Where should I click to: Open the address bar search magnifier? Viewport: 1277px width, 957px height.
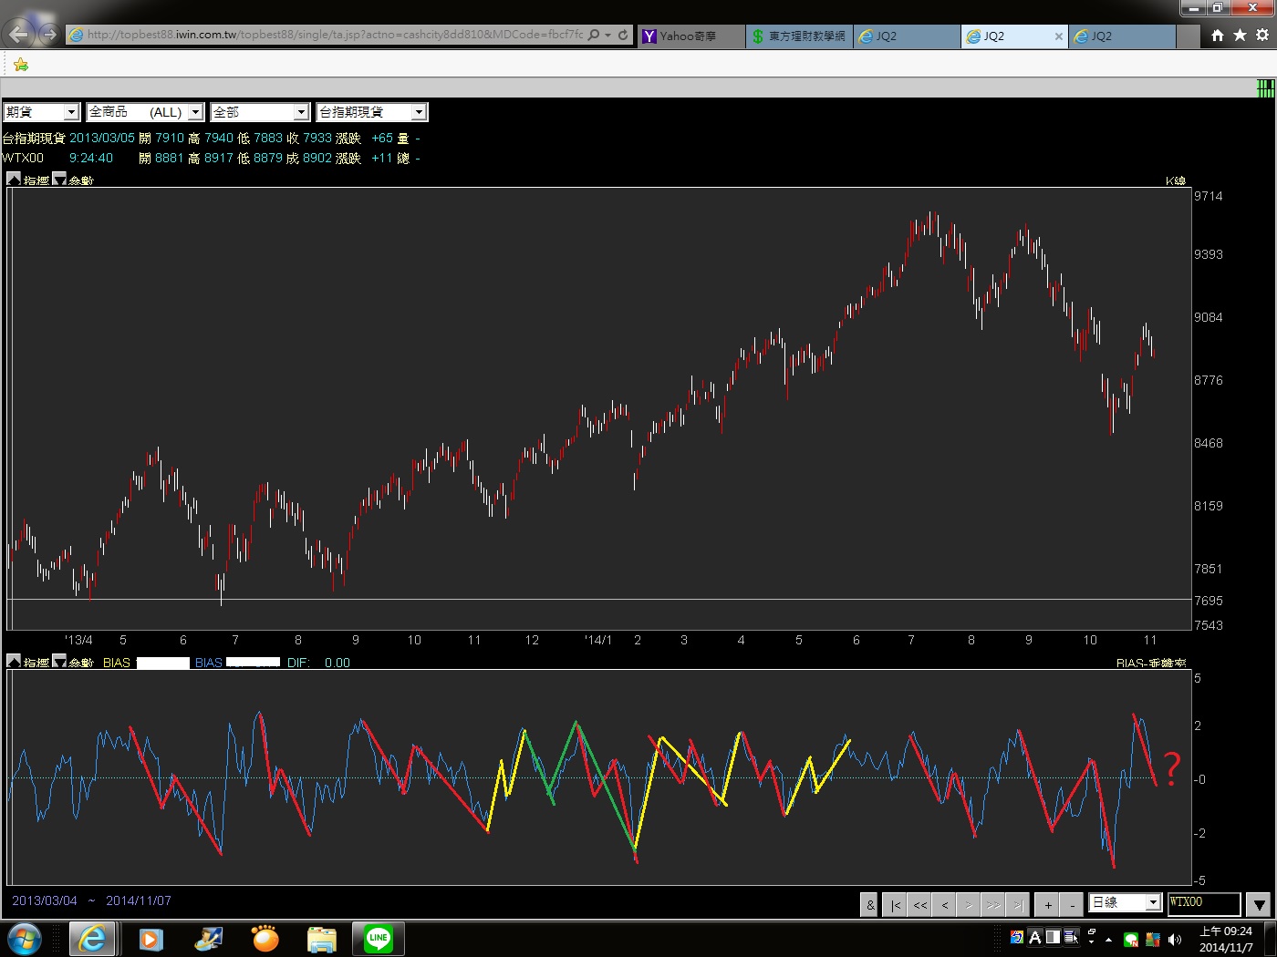pos(594,35)
